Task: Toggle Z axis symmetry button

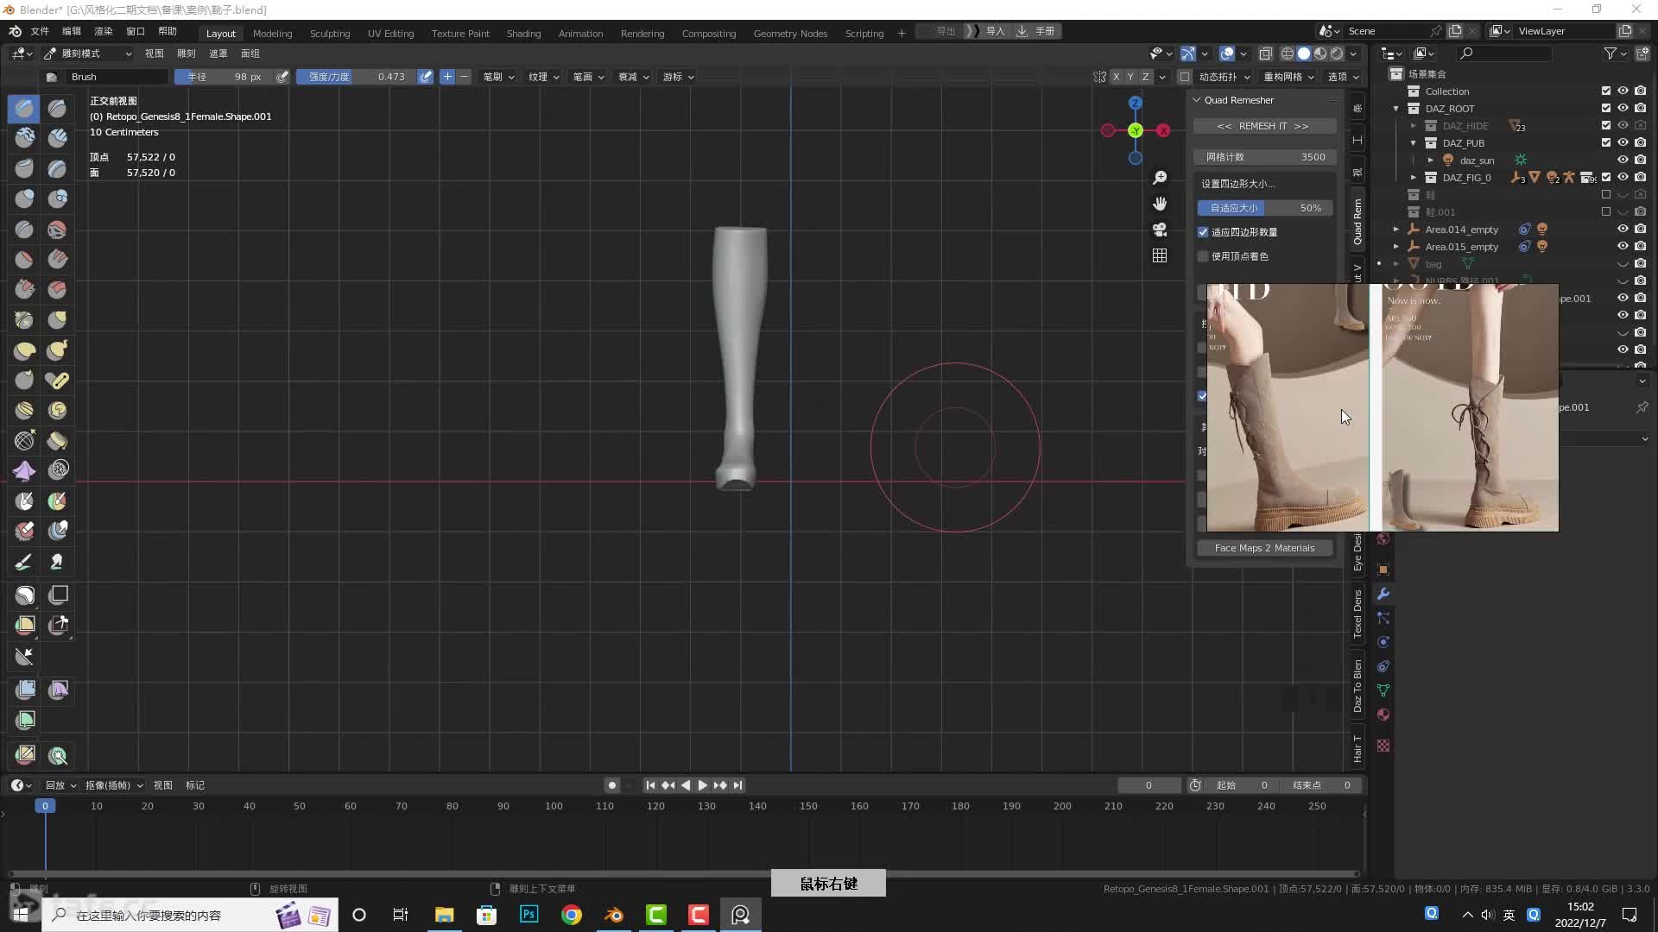Action: tap(1146, 77)
